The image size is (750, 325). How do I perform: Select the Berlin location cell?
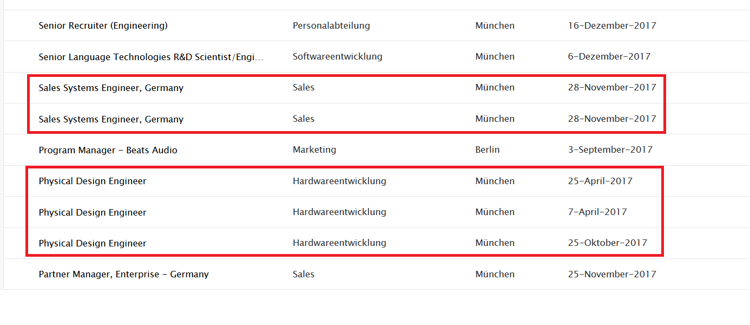(487, 150)
